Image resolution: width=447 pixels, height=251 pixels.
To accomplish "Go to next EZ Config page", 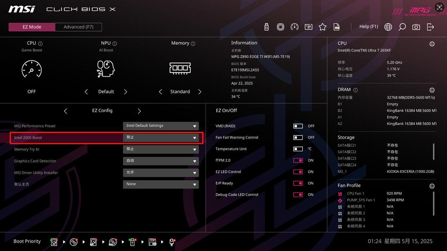I will [x=139, y=111].
